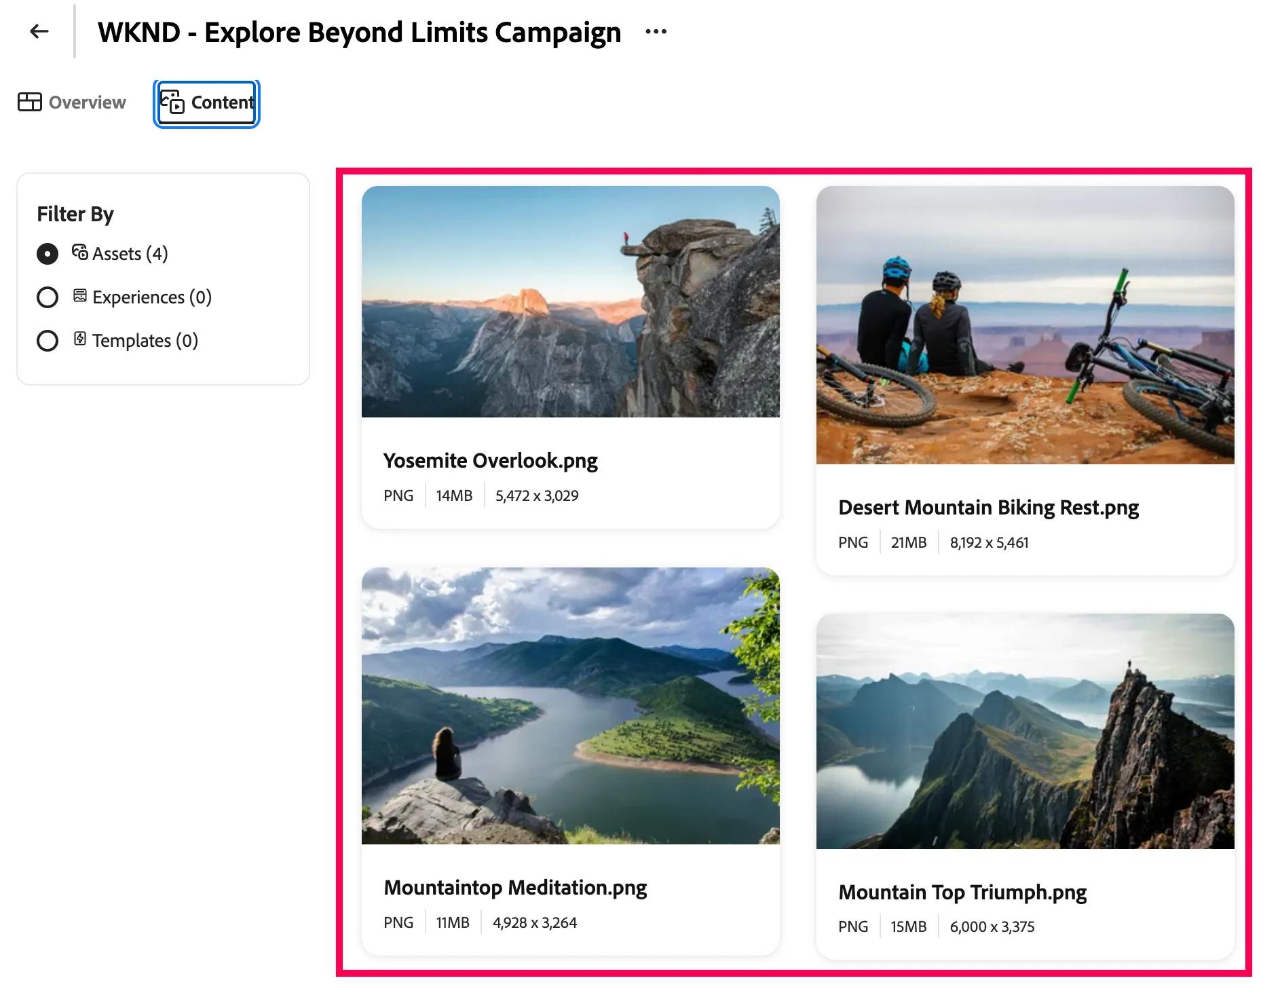Screen dimensions: 1280x991
Task: Open the Yosemite Overlook image thumbnail
Action: click(571, 302)
